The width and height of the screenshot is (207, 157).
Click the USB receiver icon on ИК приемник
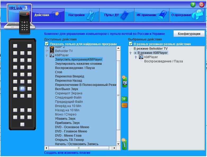pos(162,15)
